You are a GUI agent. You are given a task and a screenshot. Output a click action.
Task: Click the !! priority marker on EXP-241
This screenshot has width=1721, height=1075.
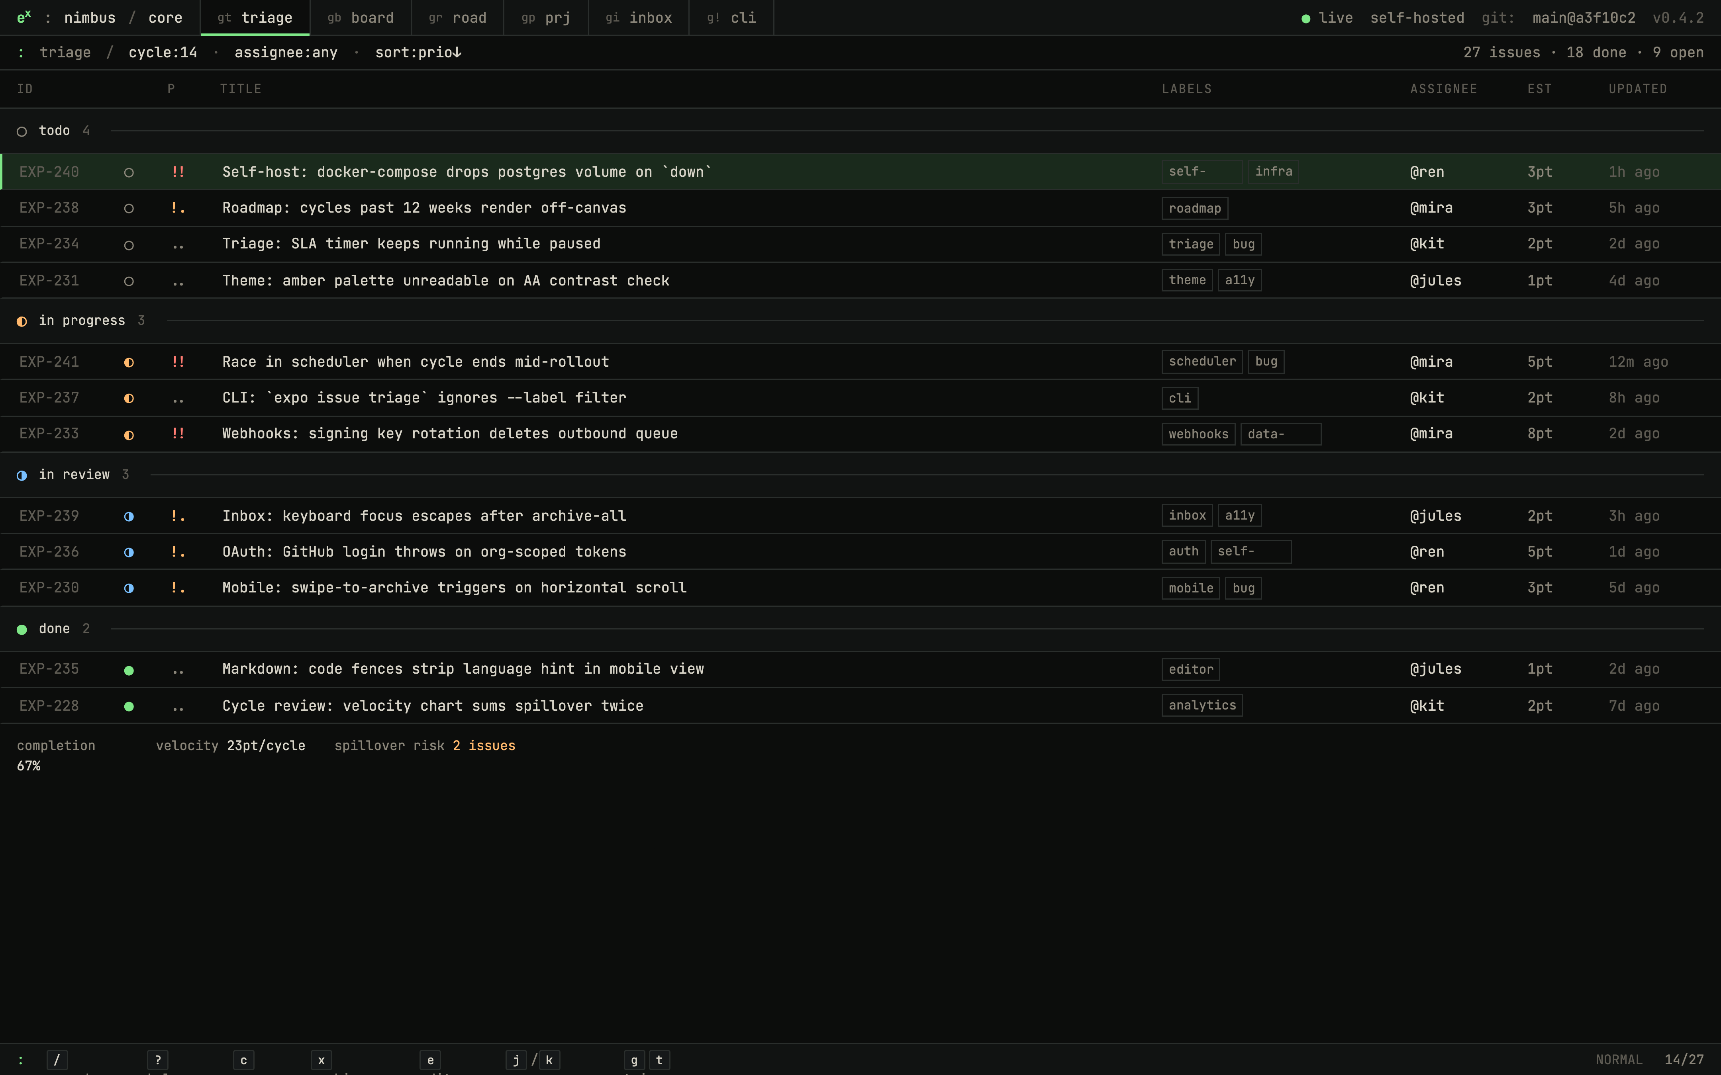178,362
